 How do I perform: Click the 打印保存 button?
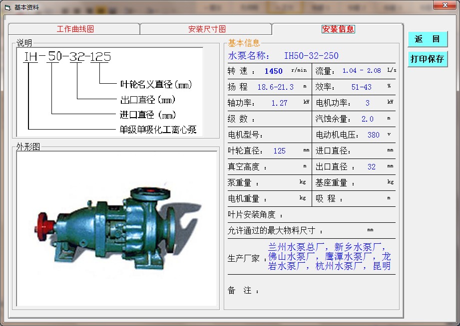click(x=428, y=59)
